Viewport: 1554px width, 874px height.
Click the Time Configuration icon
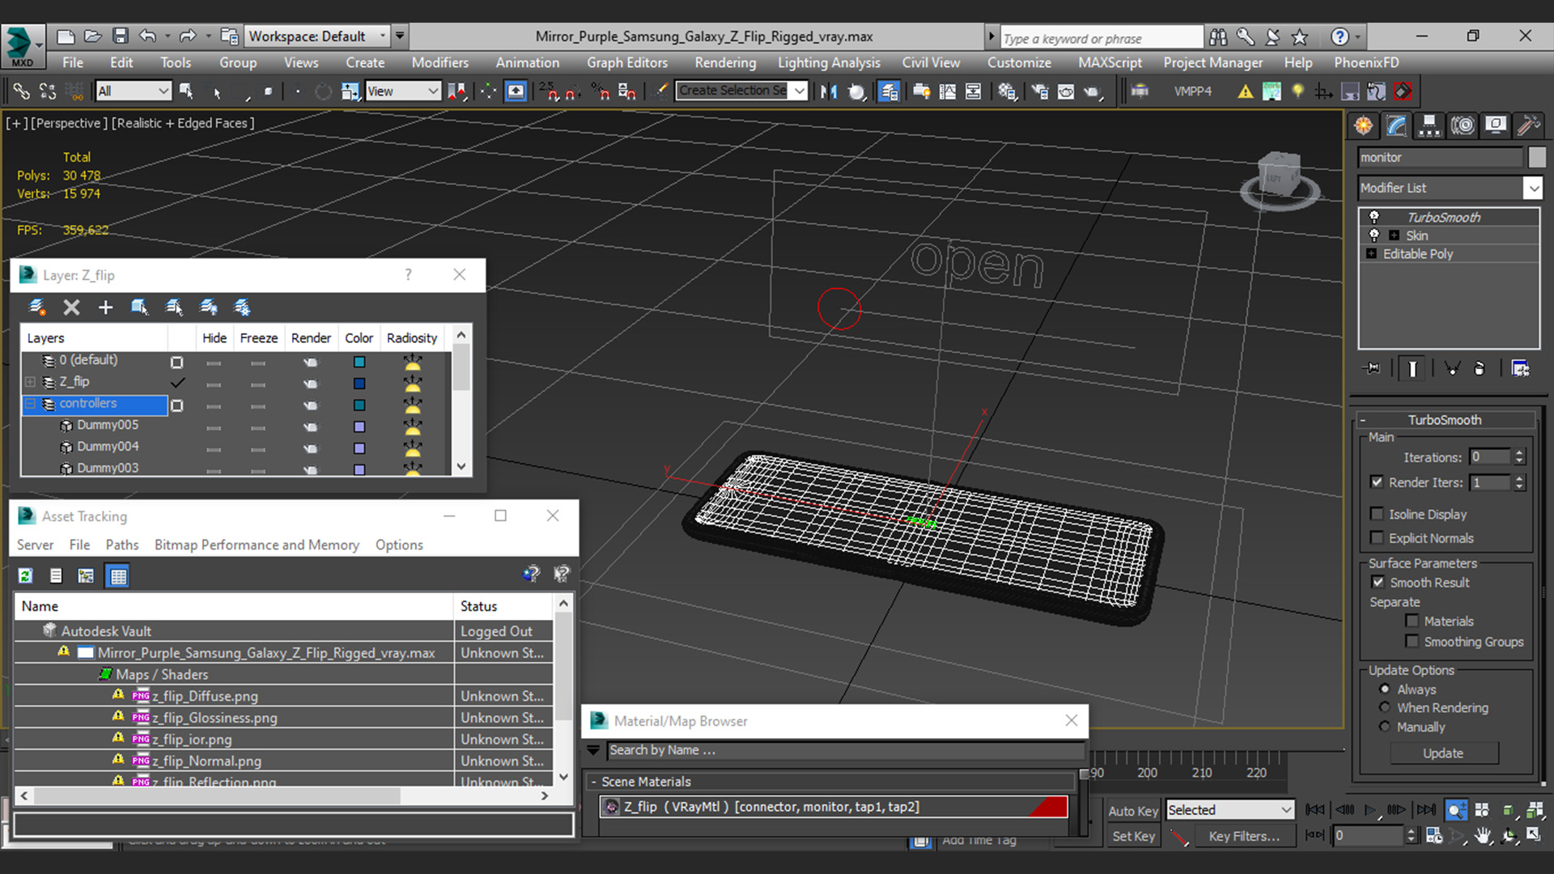click(x=1434, y=836)
